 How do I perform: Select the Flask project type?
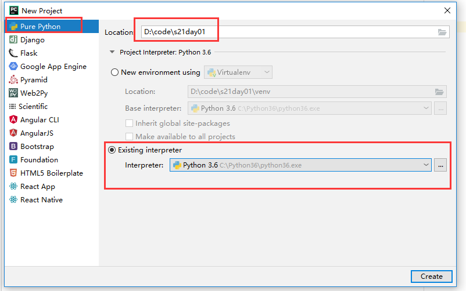tap(52, 53)
